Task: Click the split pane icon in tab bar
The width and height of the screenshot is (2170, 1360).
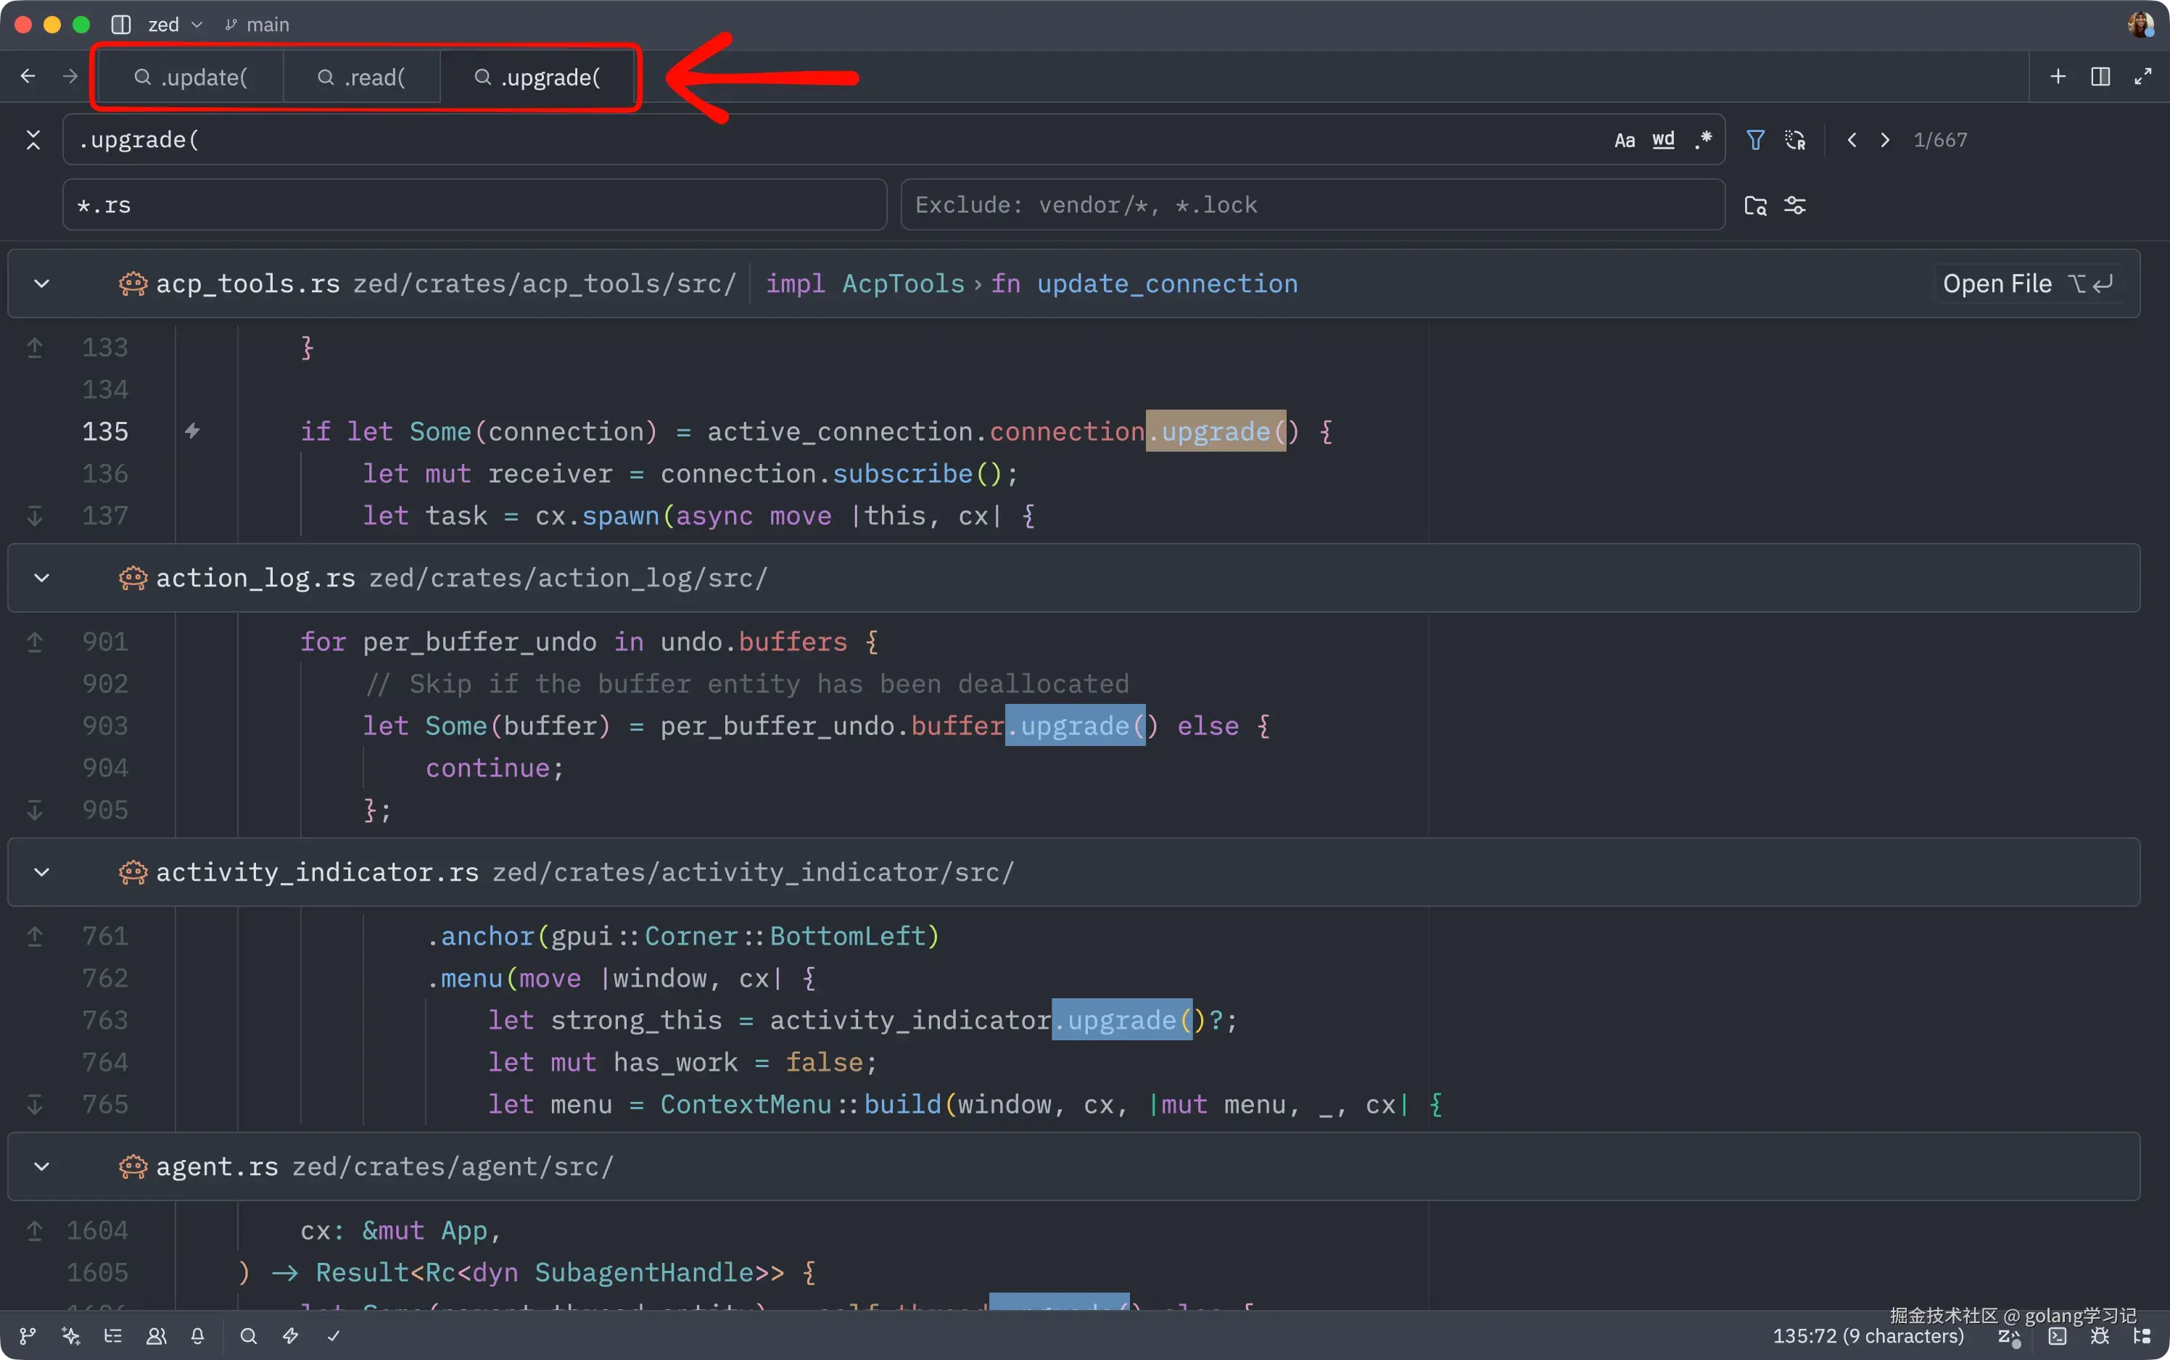Action: (x=2100, y=76)
